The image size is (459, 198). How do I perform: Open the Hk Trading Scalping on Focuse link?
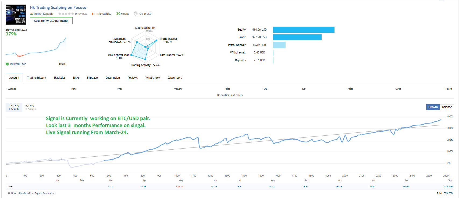58,8
